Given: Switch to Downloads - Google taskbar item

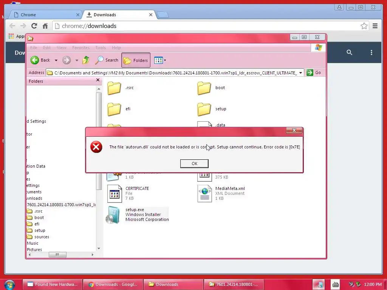Looking at the screenshot, I should click(113, 284).
